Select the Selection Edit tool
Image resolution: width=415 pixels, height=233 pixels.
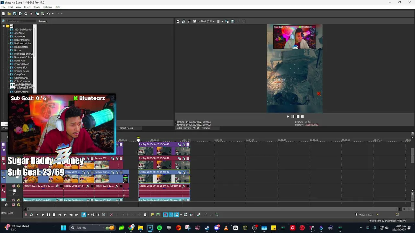(98, 215)
